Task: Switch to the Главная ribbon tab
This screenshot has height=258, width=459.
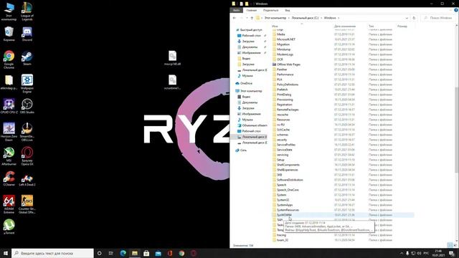Action: pyautogui.click(x=251, y=10)
